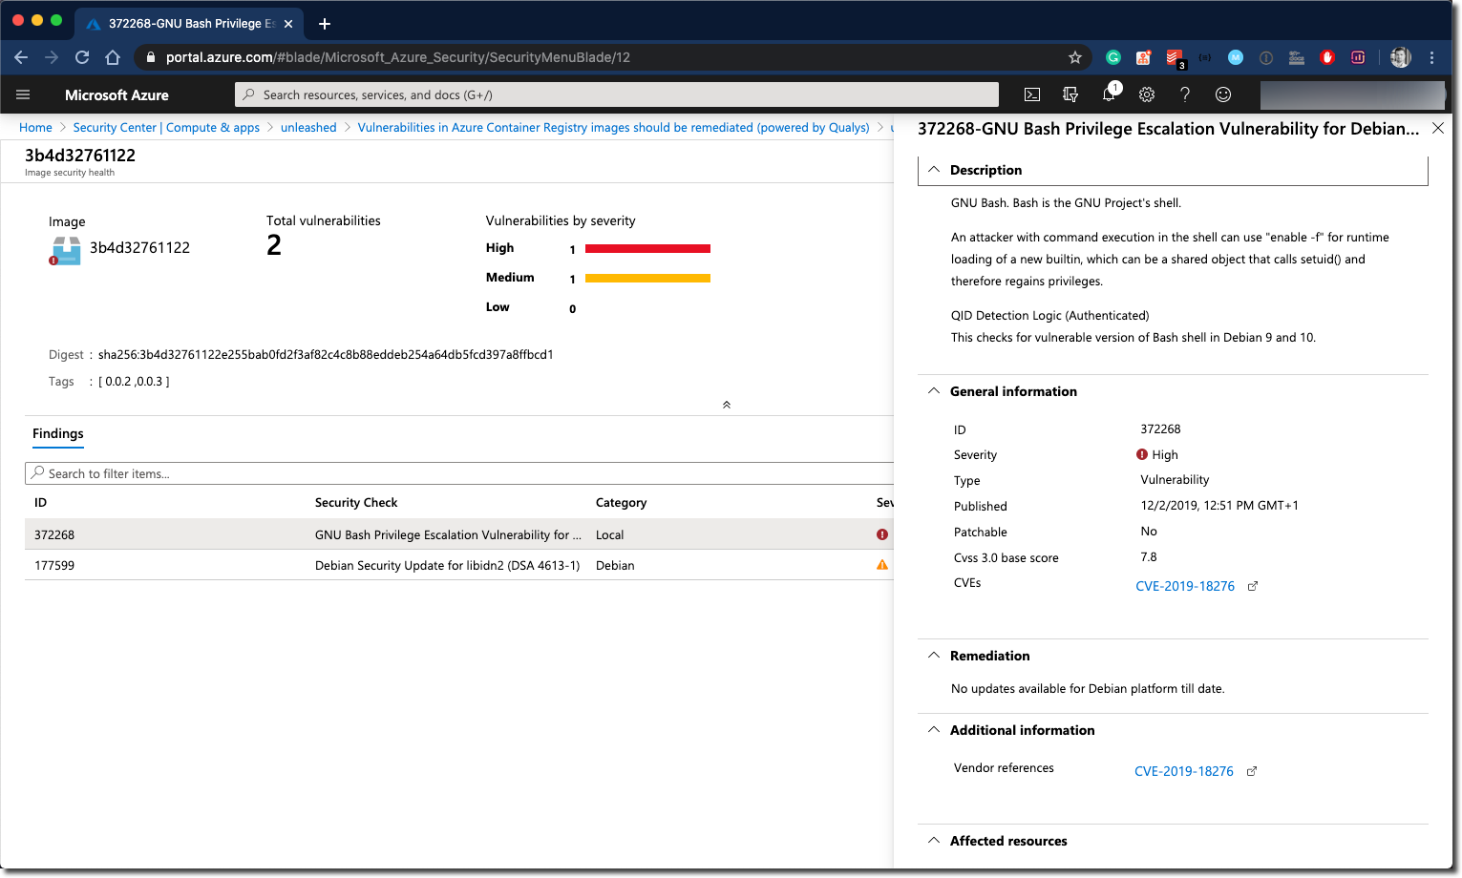Viewport: 1462px width, 878px height.
Task: Click the red High severity bar
Action: tap(647, 248)
